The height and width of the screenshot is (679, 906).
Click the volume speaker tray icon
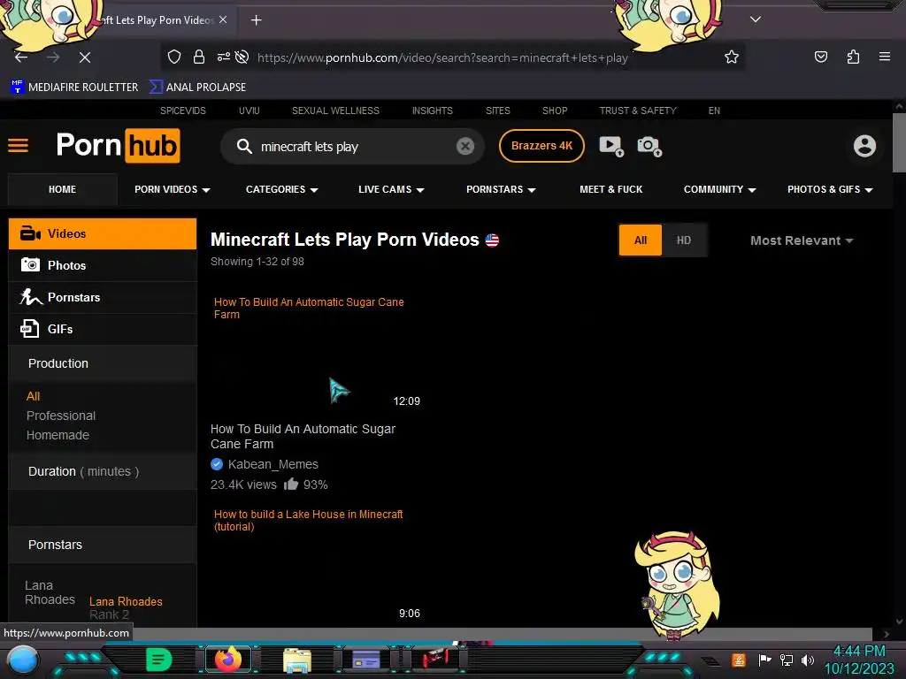tap(808, 660)
